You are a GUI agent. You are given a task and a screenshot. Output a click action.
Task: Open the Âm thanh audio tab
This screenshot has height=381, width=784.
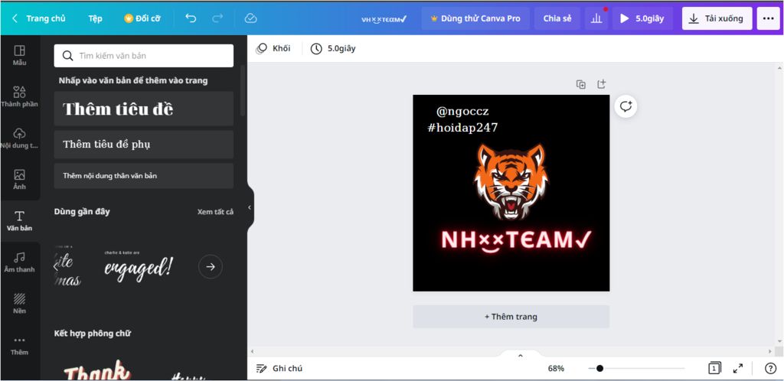[x=19, y=262]
